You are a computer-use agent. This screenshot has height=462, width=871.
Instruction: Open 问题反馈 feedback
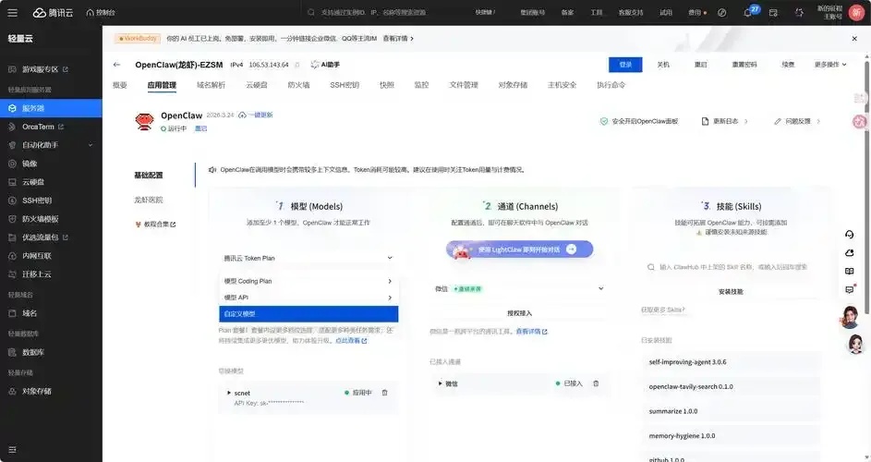pos(797,121)
